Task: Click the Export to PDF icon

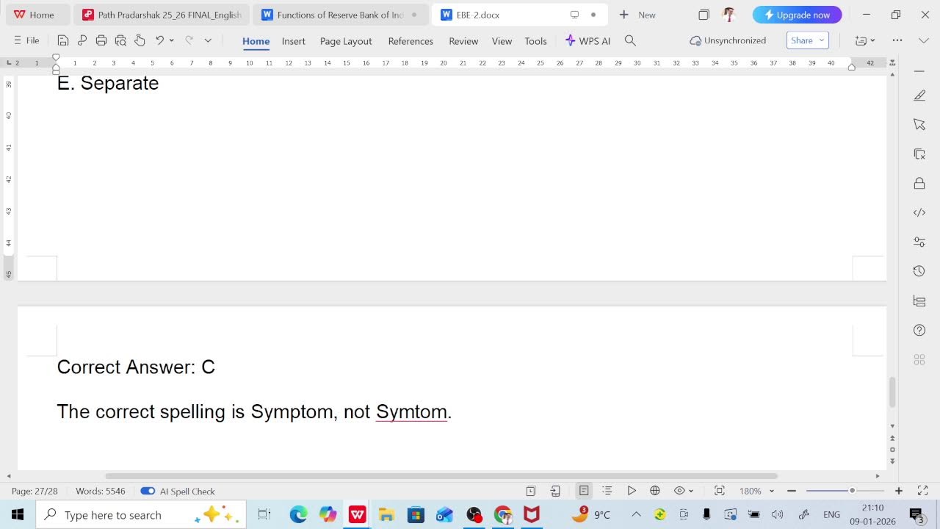Action: [82, 41]
